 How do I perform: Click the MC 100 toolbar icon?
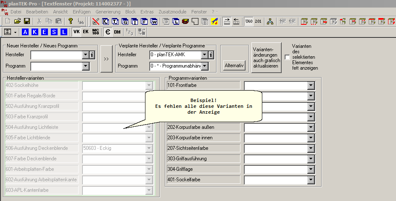pyautogui.click(x=95, y=32)
